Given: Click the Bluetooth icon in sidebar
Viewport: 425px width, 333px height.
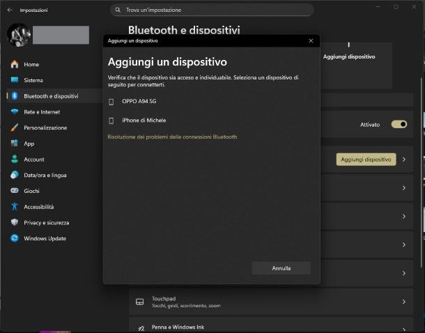Looking at the screenshot, I should pyautogui.click(x=15, y=96).
